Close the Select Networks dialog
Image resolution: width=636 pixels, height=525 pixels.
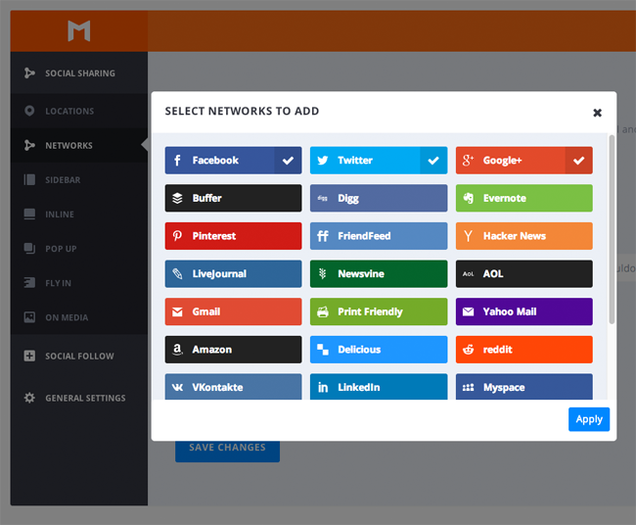pos(597,113)
